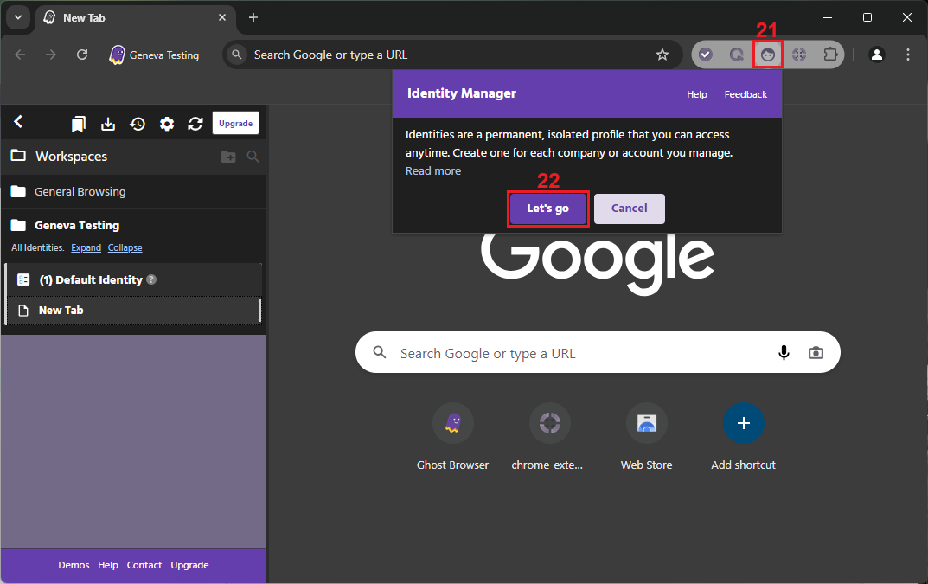Open the Demos footer link
This screenshot has height=584, width=928.
(74, 565)
